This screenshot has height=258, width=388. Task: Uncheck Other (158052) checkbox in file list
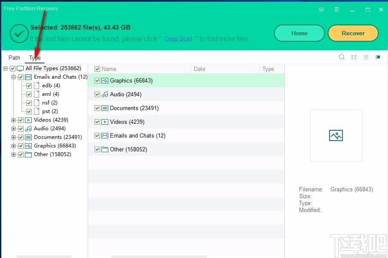pyautogui.click(x=97, y=149)
